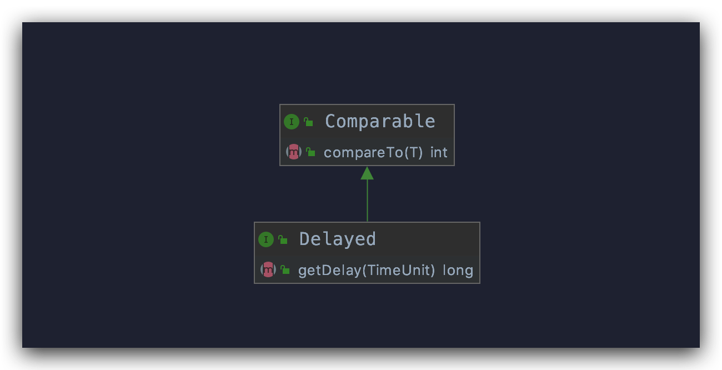Click the Comparable interface icon
The width and height of the screenshot is (722, 370).
point(292,122)
